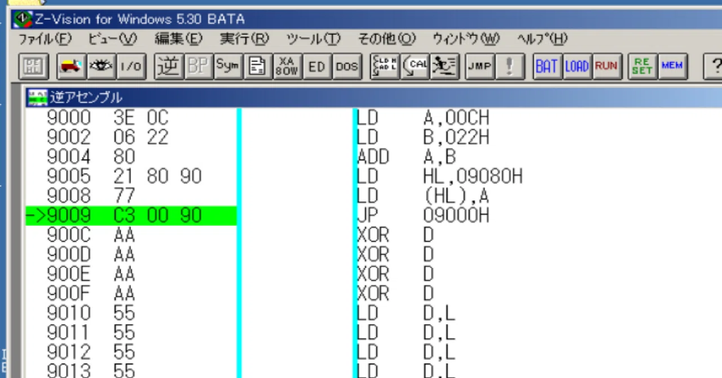Click the green RESET toolbar button
The height and width of the screenshot is (378, 722).
[642, 67]
